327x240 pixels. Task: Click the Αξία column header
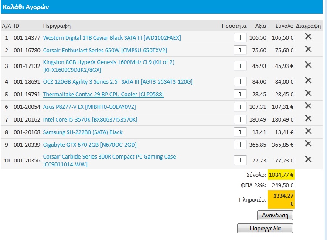pyautogui.click(x=261, y=26)
